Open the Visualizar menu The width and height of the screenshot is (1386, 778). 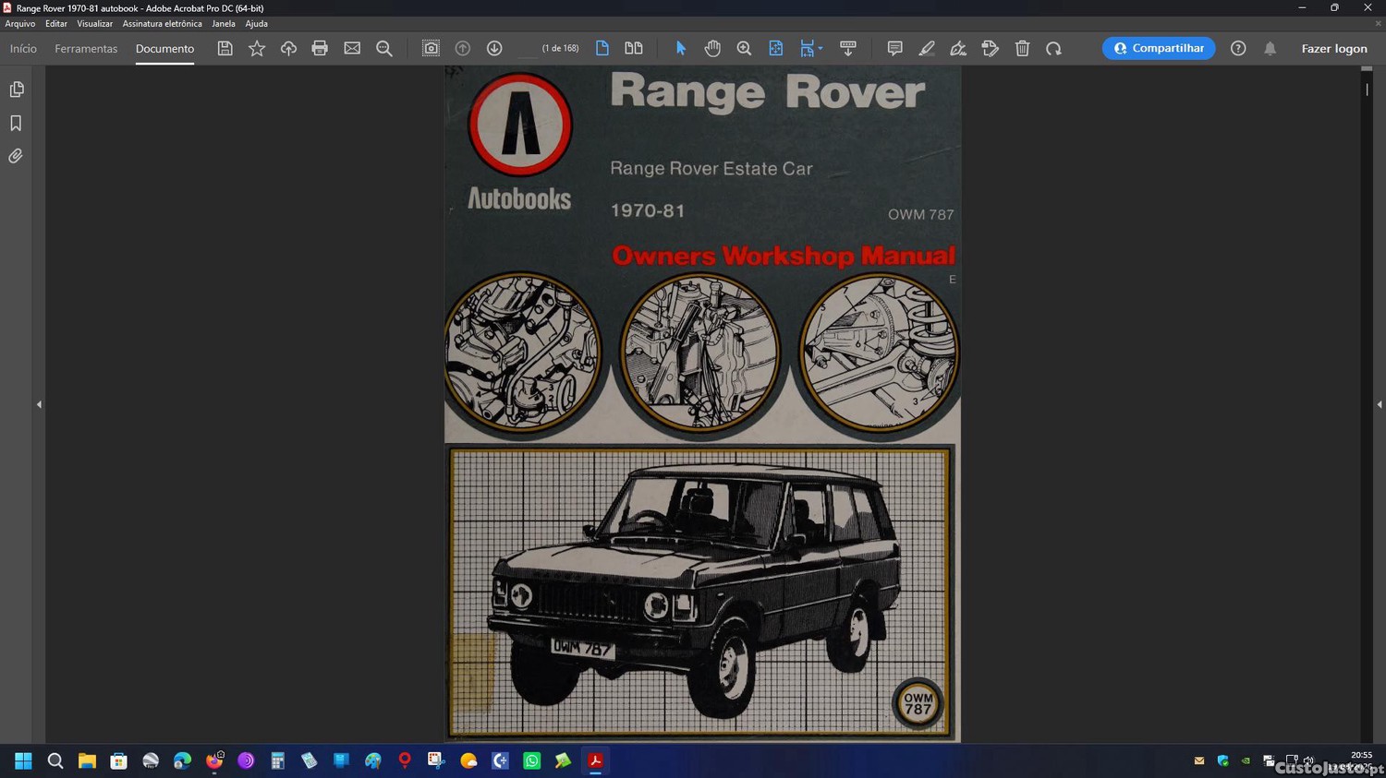point(94,24)
